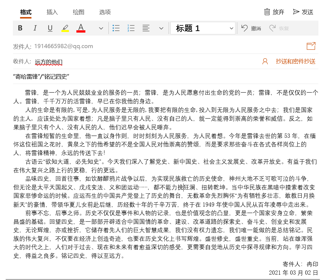
Task: Send the email with 发送
Action: pos(303,12)
